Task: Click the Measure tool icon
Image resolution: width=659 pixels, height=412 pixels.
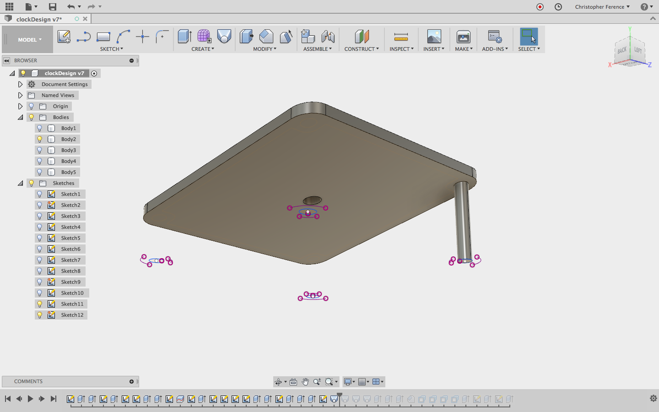Action: [401, 37]
